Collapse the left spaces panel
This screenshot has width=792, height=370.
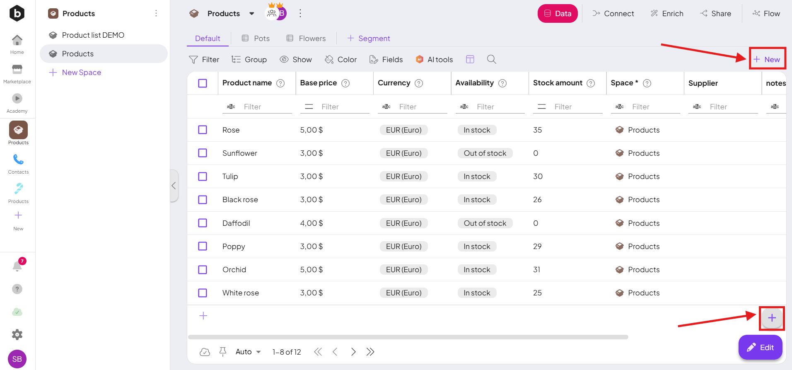[x=174, y=186]
